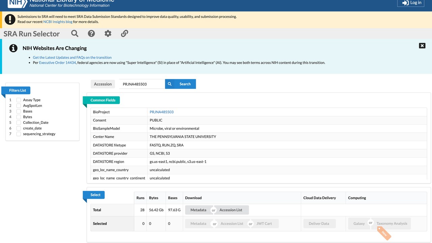Check the Assay Type filter

click(x=19, y=100)
